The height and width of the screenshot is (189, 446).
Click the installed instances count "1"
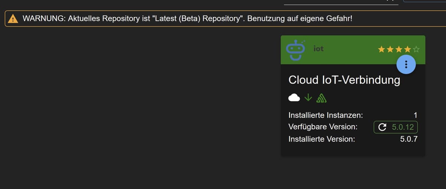416,115
